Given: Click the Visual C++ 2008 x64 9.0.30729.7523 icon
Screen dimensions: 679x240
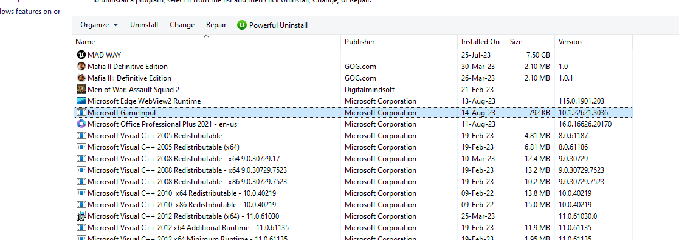Looking at the screenshot, I should click(81, 170).
